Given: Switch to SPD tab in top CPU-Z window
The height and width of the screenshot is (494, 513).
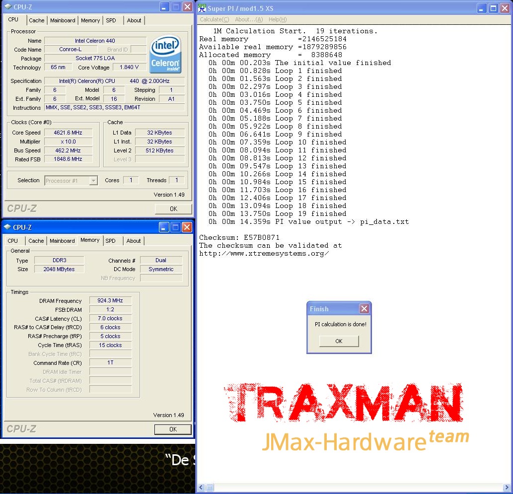Looking at the screenshot, I should coord(111,20).
